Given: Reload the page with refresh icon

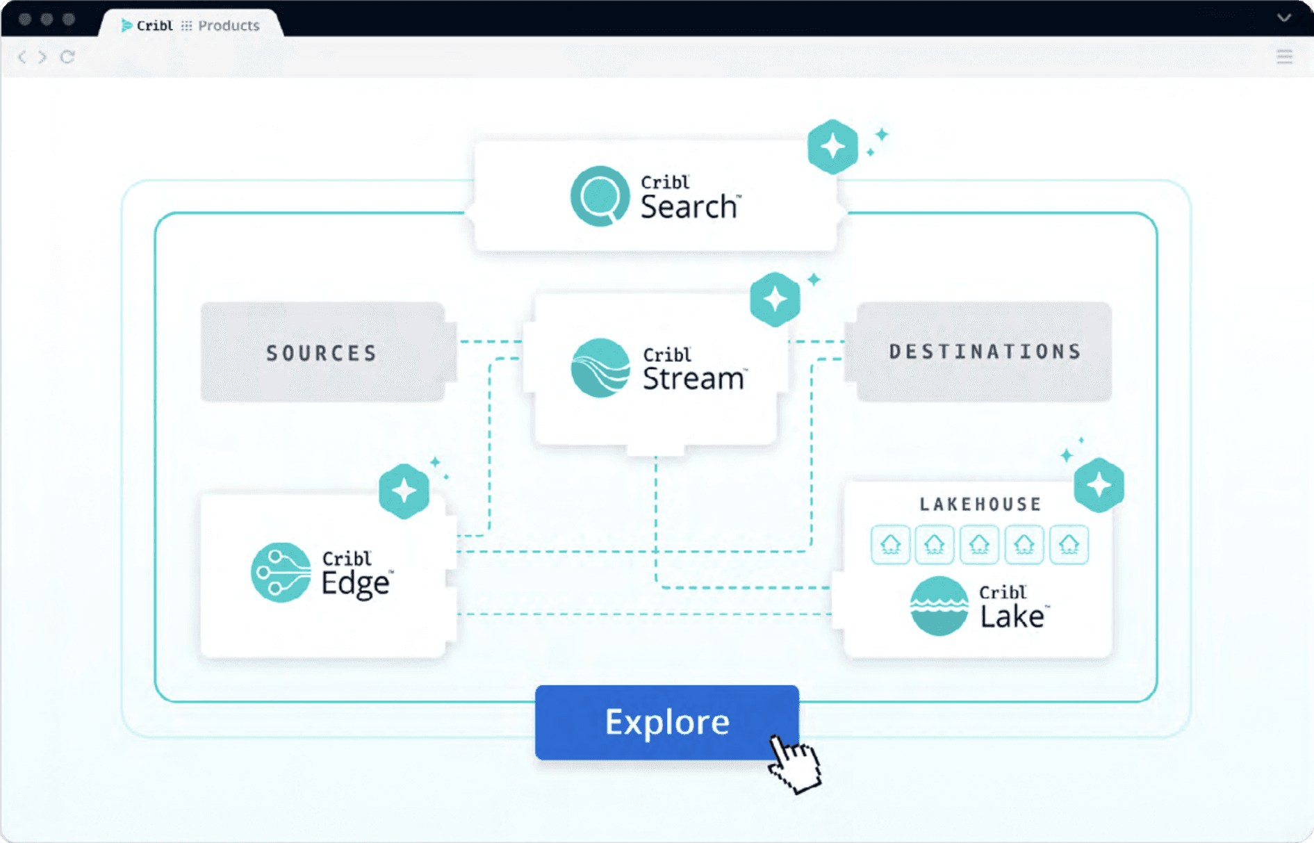Looking at the screenshot, I should (67, 57).
